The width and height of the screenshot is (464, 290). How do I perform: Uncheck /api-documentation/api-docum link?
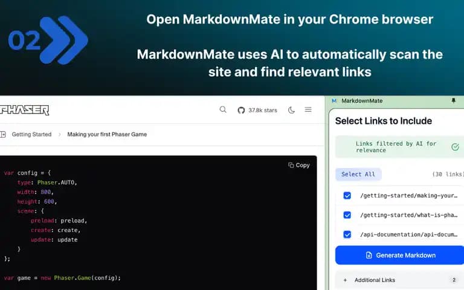coord(347,234)
